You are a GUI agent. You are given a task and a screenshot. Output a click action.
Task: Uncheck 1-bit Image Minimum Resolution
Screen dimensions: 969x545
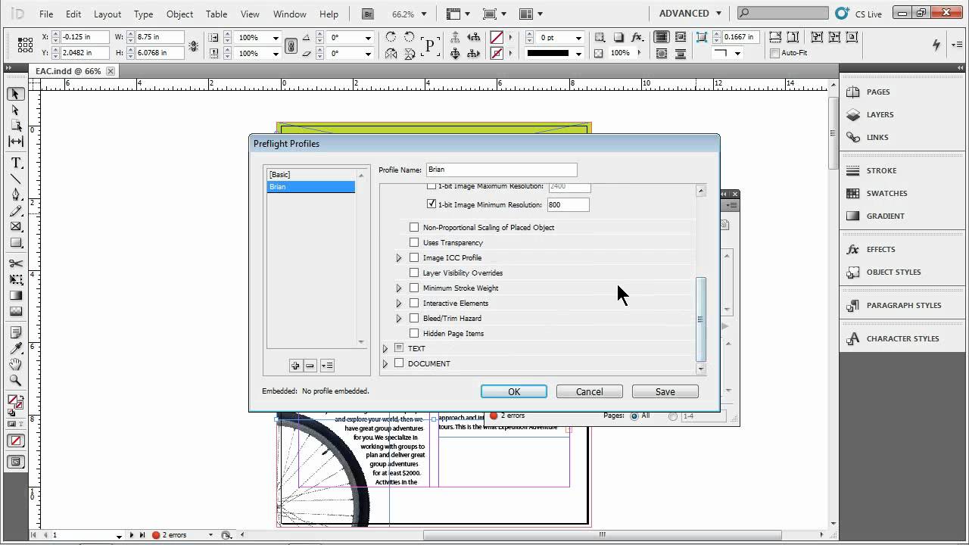[x=432, y=204]
